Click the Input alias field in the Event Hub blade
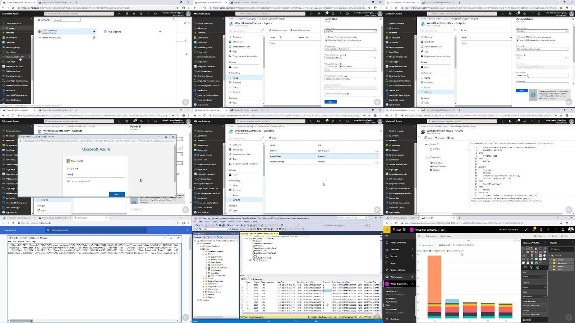 pos(351,31)
